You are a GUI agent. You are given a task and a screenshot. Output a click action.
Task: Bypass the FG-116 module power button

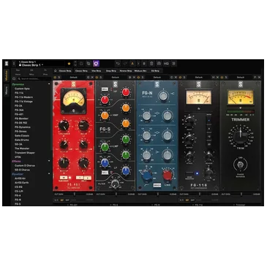point(181,78)
